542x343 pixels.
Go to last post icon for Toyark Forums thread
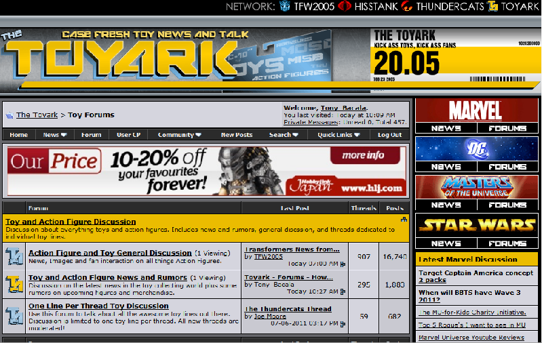click(343, 292)
